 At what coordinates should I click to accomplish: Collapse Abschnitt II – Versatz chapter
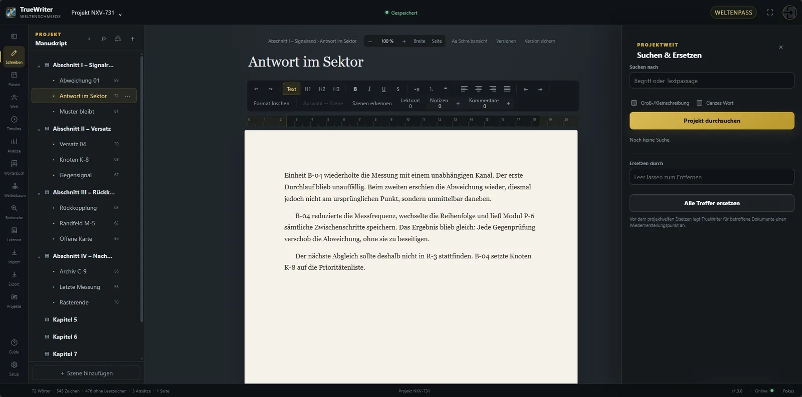click(39, 129)
